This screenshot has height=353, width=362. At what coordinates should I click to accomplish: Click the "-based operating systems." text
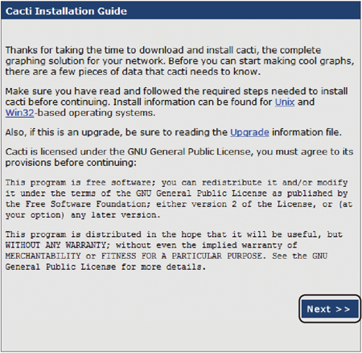pyautogui.click(x=95, y=113)
